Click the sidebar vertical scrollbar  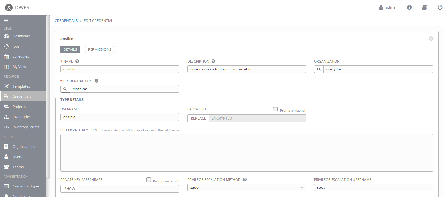tap(48, 98)
